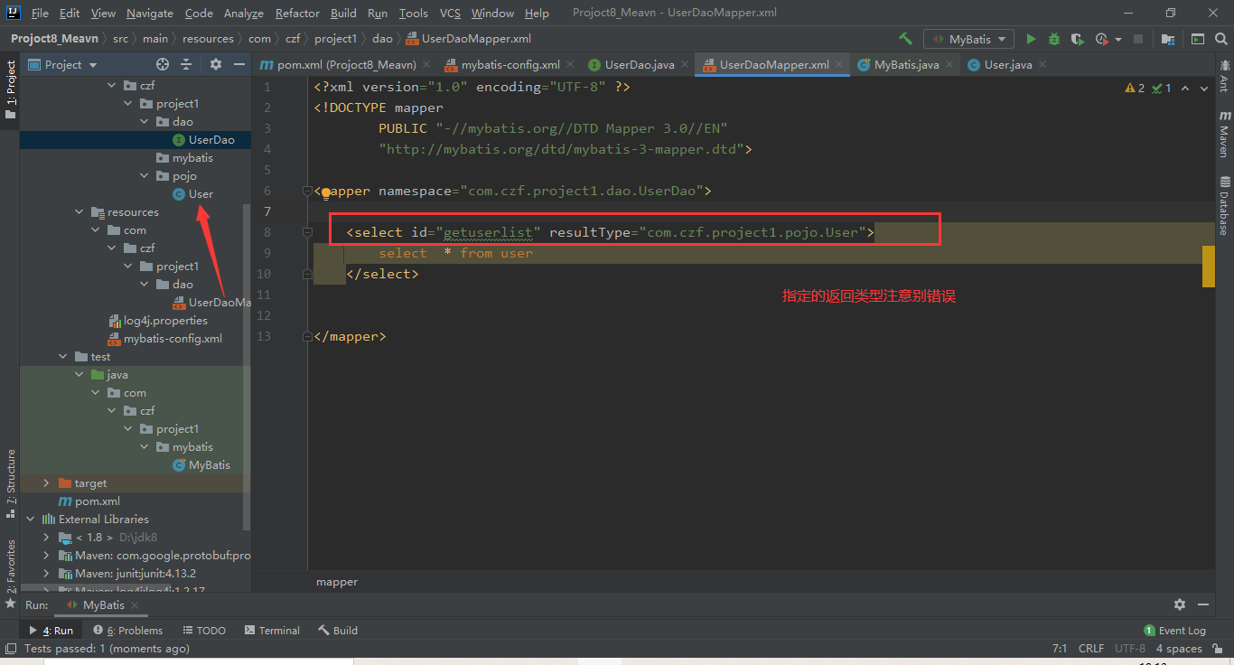This screenshot has width=1234, height=665.
Task: Open the Terminal tool window
Action: point(272,630)
